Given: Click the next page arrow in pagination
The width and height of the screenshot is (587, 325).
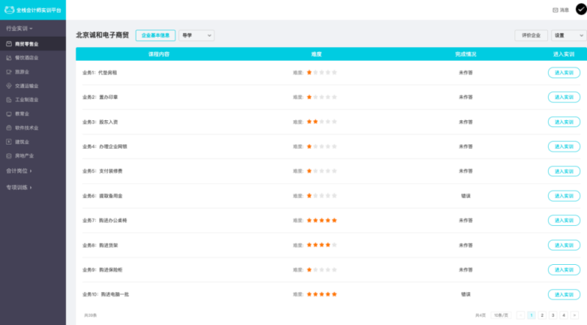Looking at the screenshot, I should coord(575,315).
